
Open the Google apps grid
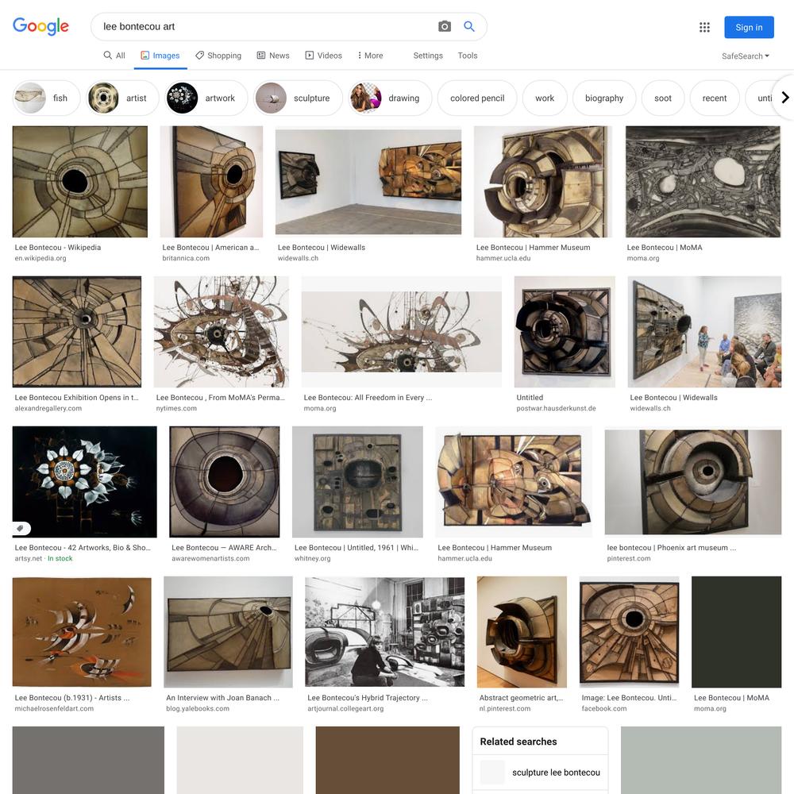704,27
